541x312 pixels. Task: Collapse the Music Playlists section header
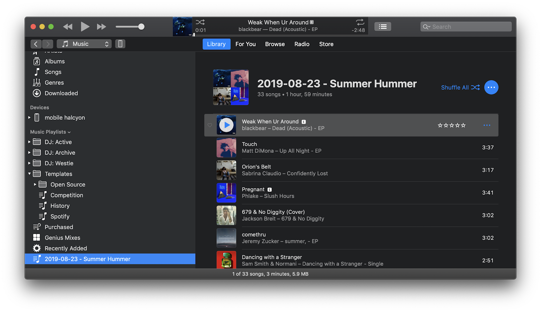(50, 132)
